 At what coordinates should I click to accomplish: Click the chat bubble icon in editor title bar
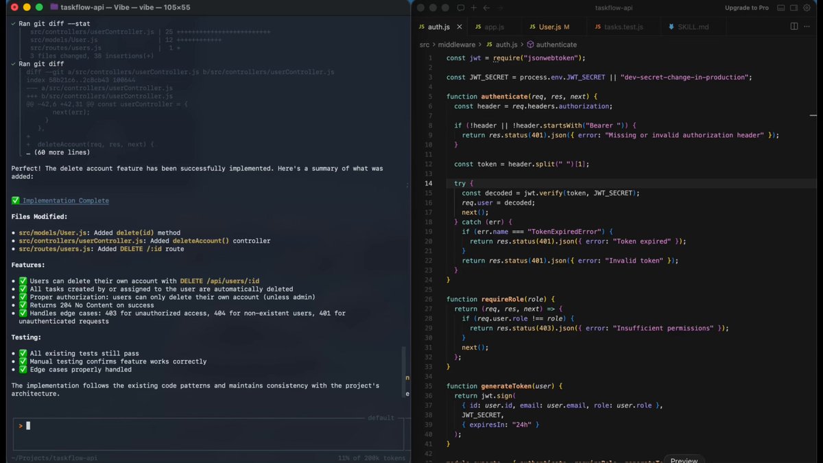pos(461,8)
